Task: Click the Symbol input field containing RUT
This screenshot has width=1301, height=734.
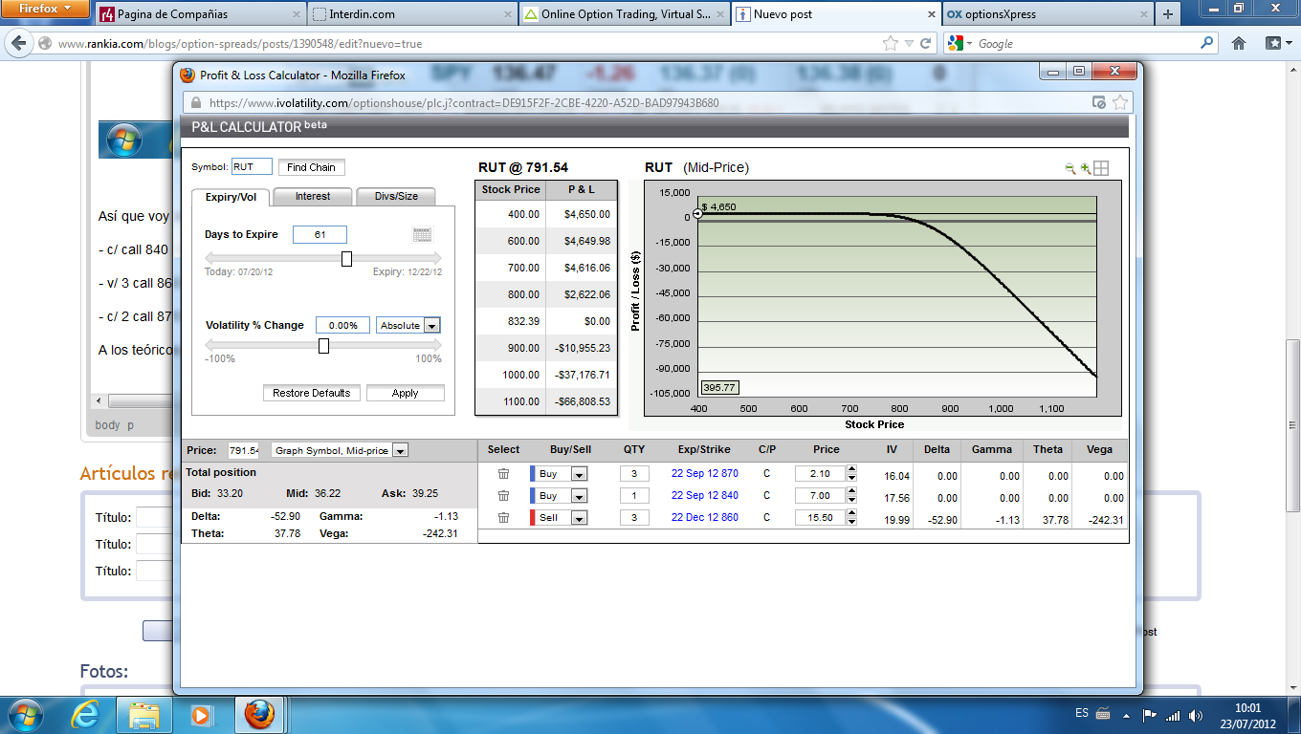Action: coord(252,167)
